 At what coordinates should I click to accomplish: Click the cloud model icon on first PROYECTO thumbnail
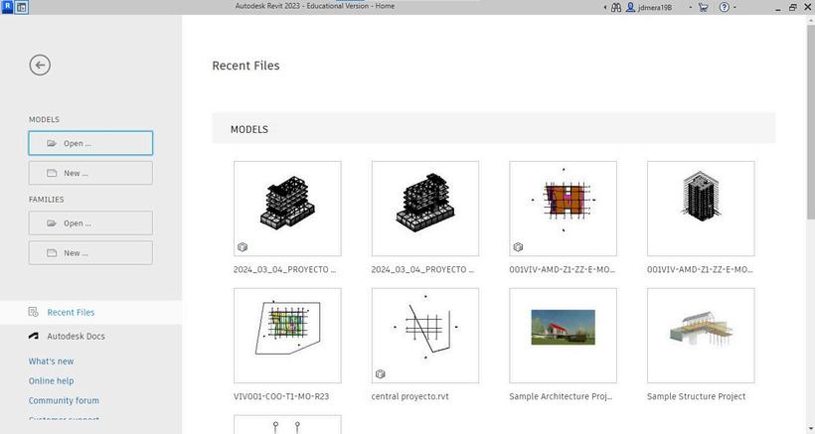pyautogui.click(x=243, y=247)
